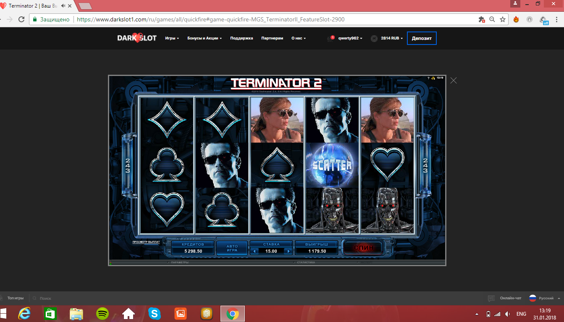
Task: Go to the Поддержка page
Action: click(241, 38)
